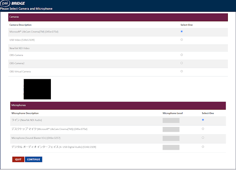The width and height of the screenshot is (236, 184).
Task: Choose OBS-Camera radio button
Action: pyautogui.click(x=182, y=55)
